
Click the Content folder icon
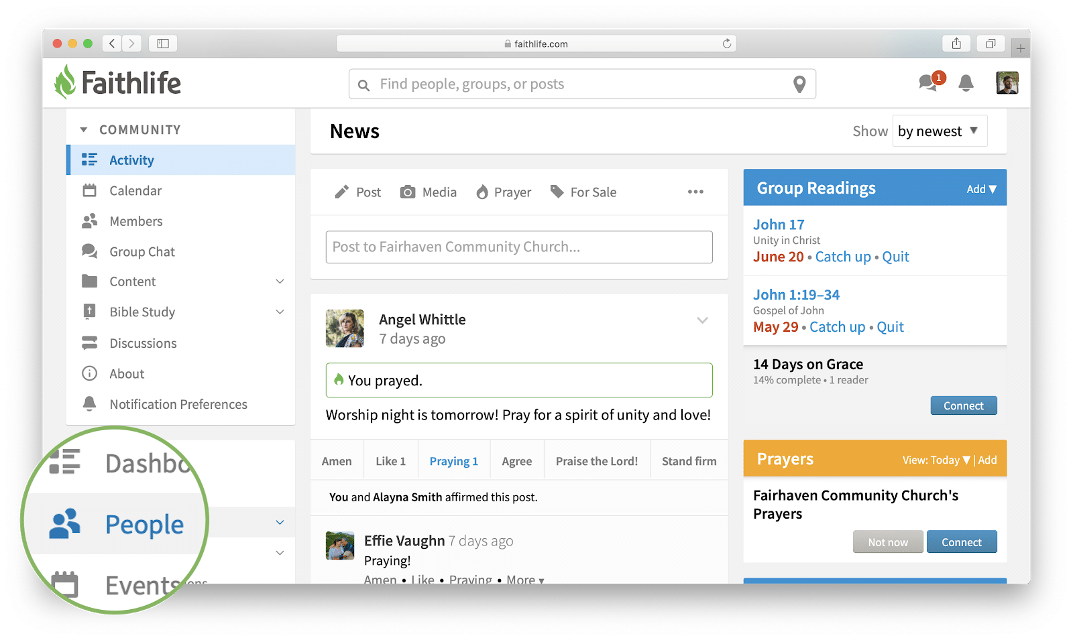(x=89, y=281)
